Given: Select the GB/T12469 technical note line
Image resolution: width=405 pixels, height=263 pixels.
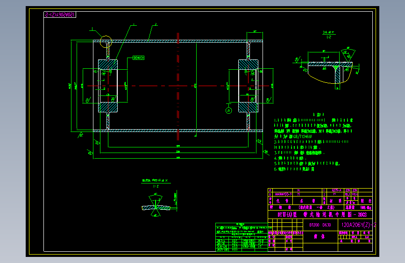Looking at the screenshot, I should click(293, 137).
